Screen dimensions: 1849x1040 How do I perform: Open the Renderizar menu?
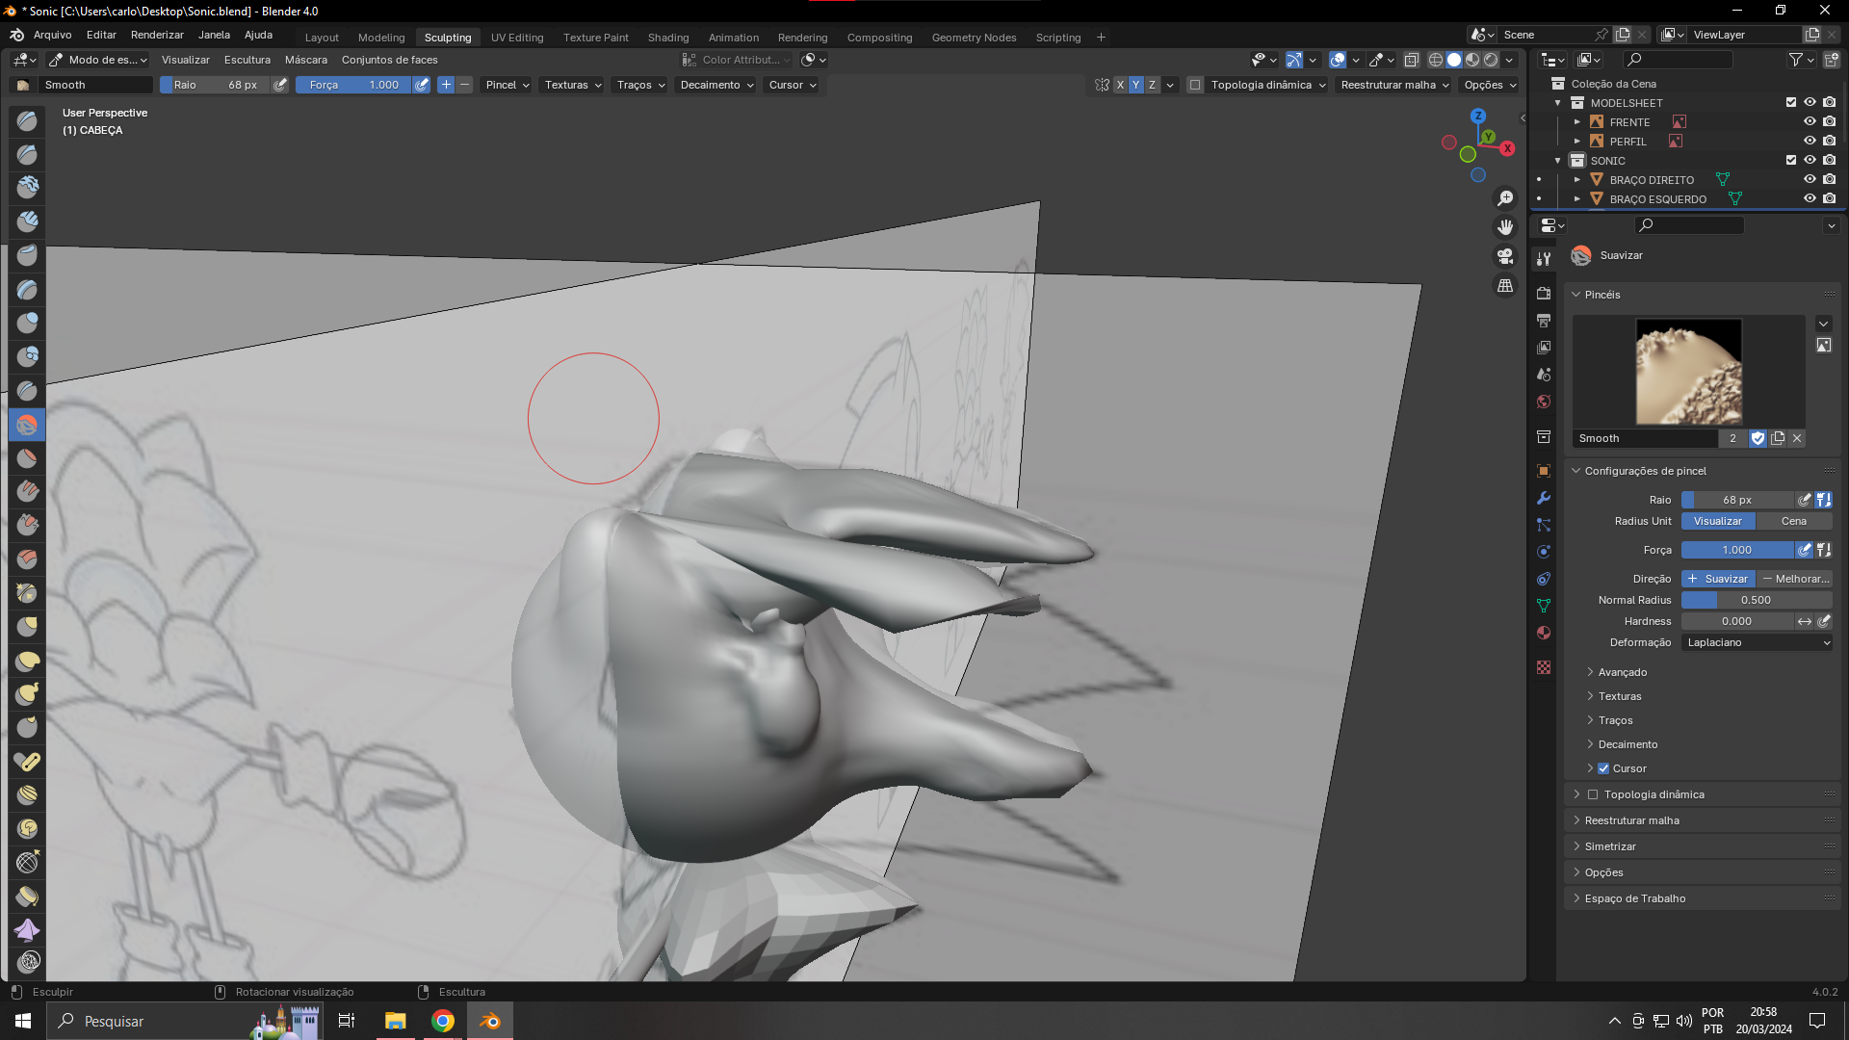pos(157,35)
